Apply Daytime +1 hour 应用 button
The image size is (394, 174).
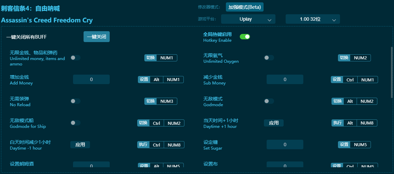coord(274,123)
